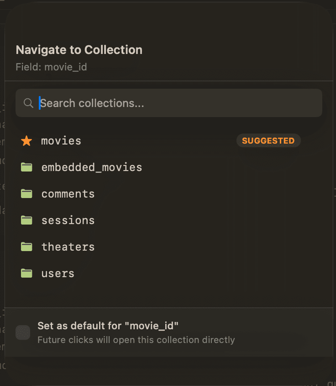This screenshot has width=336, height=386.
Task: Click the magnifying glass search icon
Action: [28, 103]
